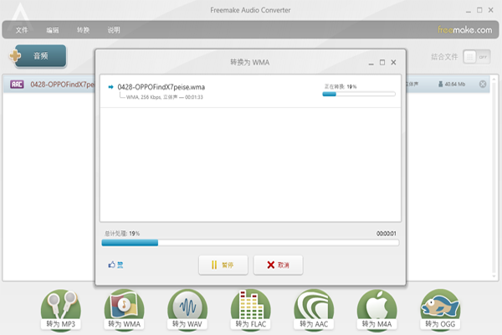Viewport: 502px width, 335px height.
Task: Choose 转为 WMA format icon
Action: click(x=124, y=310)
